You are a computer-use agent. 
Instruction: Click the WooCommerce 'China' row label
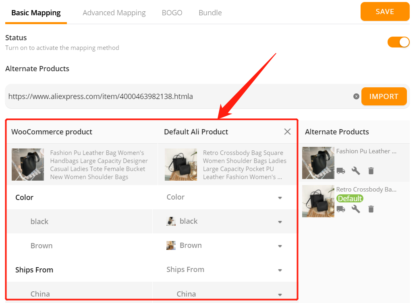pos(40,294)
